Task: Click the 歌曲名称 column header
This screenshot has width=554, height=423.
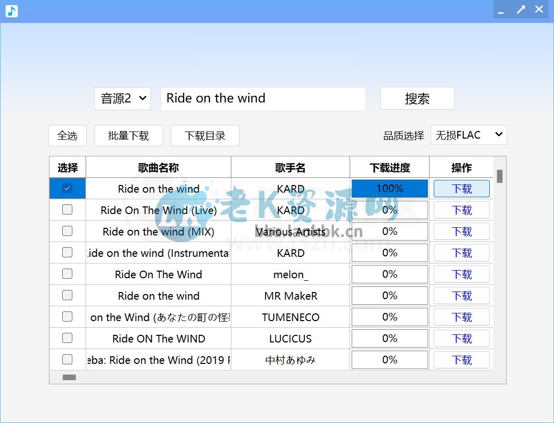Action: pos(159,167)
